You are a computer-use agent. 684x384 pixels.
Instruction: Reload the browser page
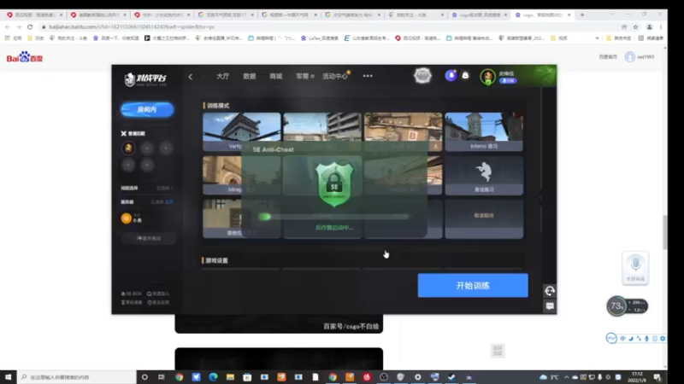[x=30, y=27]
